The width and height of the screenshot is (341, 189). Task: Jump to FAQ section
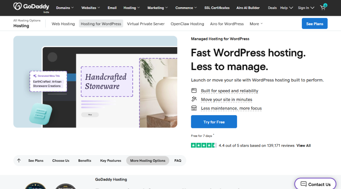(178, 161)
